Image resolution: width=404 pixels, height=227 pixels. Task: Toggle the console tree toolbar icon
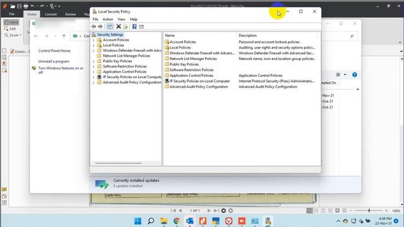[x=110, y=26]
